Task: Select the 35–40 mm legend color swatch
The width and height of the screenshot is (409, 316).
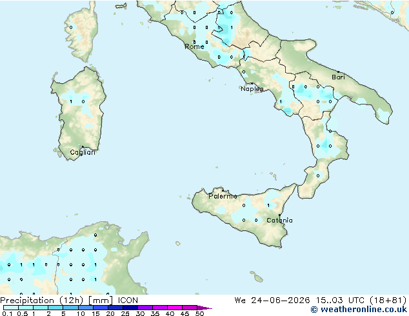Action: pos(159,308)
